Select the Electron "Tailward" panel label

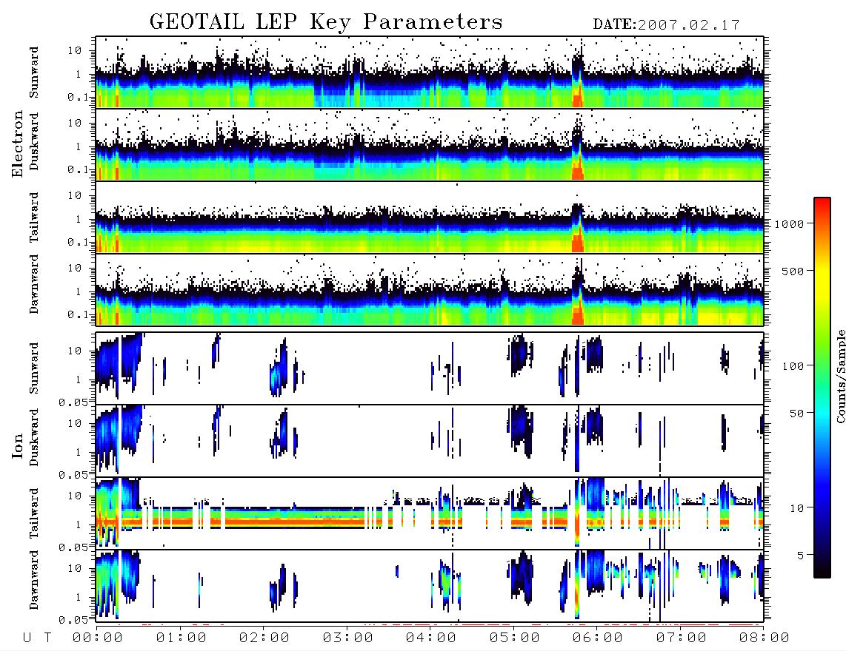(34, 217)
